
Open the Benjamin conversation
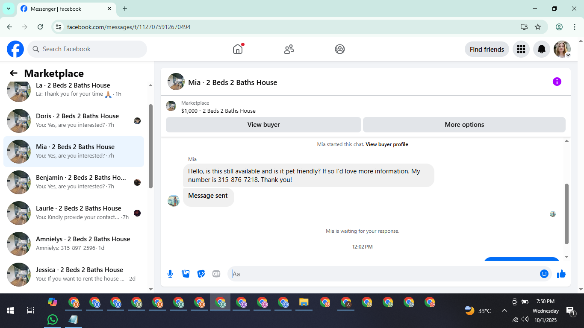pyautogui.click(x=74, y=182)
